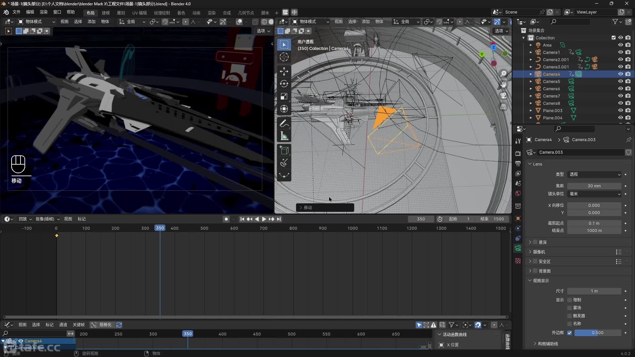
Task: Open the Scene properties tab
Action: (x=518, y=183)
